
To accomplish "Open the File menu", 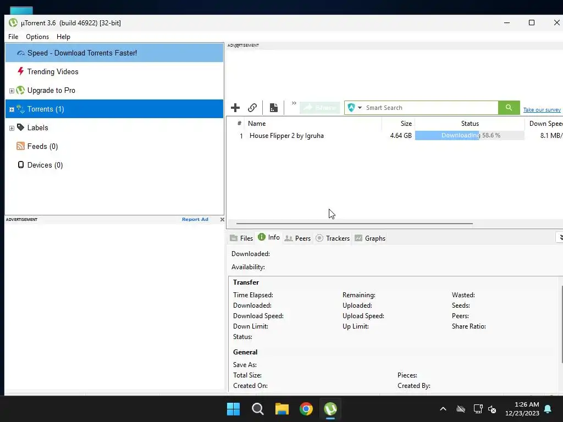I will pyautogui.click(x=13, y=37).
